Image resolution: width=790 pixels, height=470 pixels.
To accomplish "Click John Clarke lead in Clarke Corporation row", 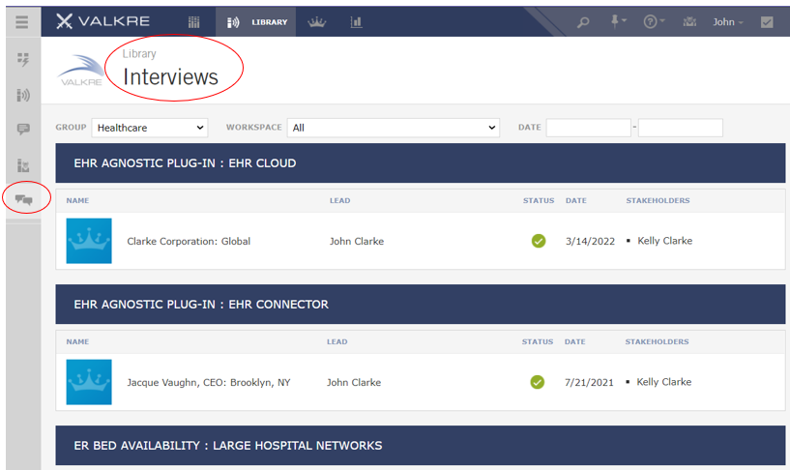I will pos(357,242).
